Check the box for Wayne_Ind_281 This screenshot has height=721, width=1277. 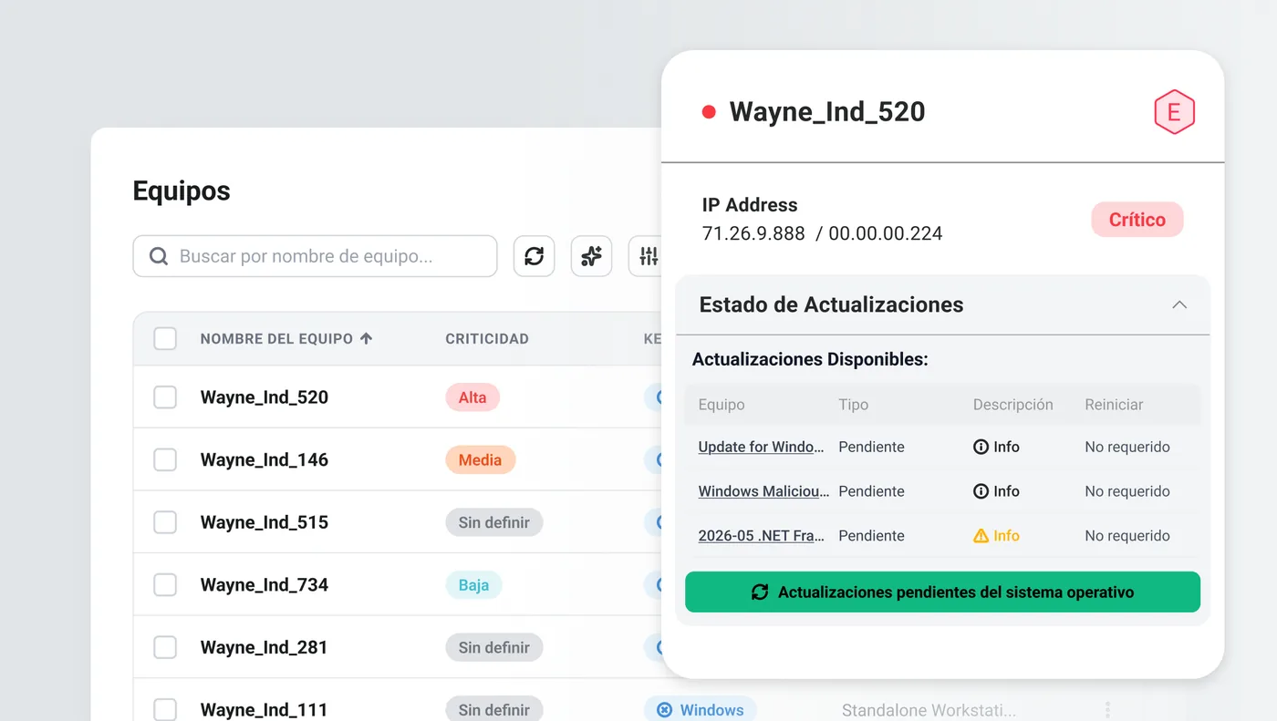165,647
